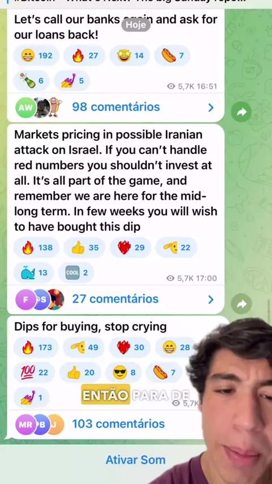Viewport: 272px width, 484px height.
Task: Open 98 comentários chevron arrow
Action: coord(211,108)
